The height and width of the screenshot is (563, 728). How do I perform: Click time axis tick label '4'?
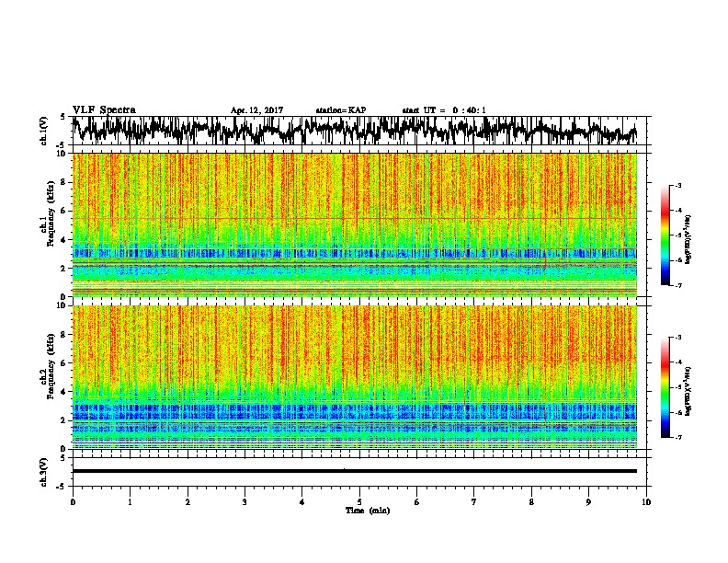click(302, 501)
